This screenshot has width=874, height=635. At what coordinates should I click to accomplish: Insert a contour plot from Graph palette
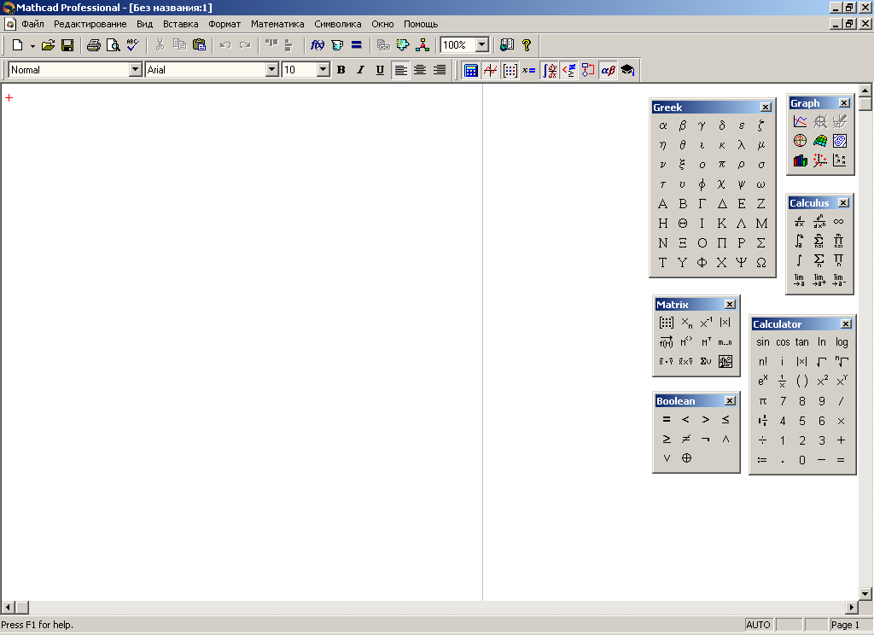[x=840, y=141]
